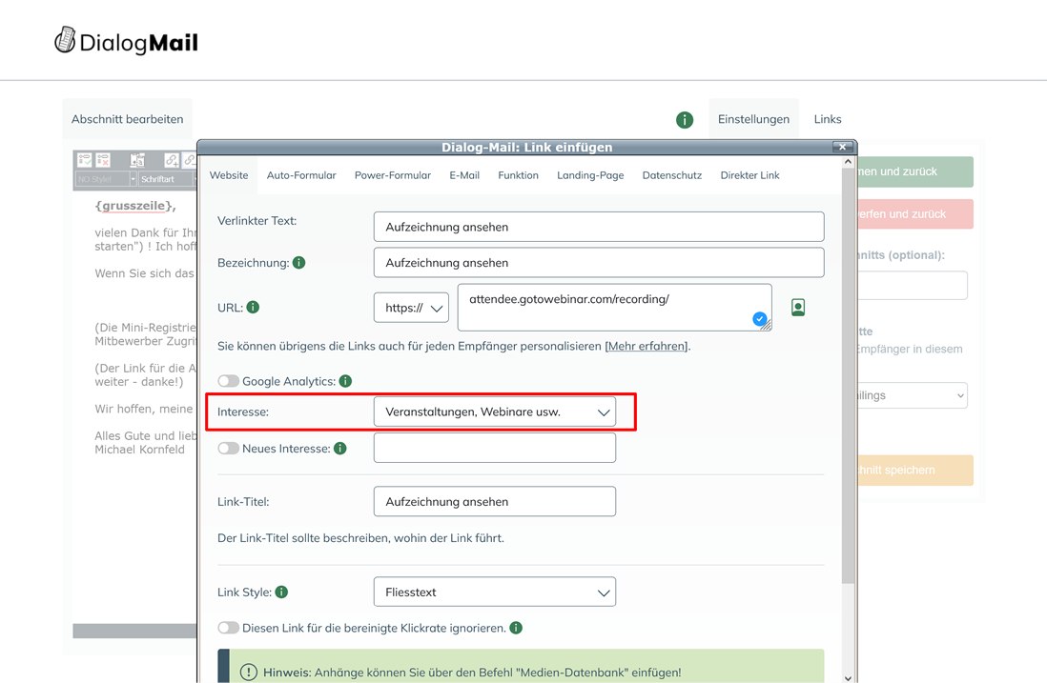The image size is (1047, 683).
Task: Click the Mehr erfahren link
Action: click(647, 346)
